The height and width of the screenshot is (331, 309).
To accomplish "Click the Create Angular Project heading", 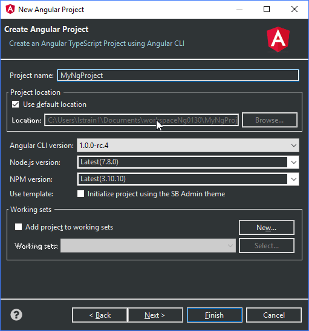I will 47,30.
